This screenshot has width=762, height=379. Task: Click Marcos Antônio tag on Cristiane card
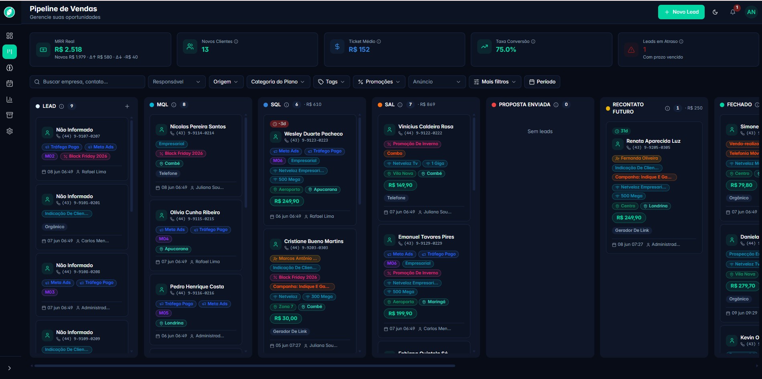pos(295,259)
